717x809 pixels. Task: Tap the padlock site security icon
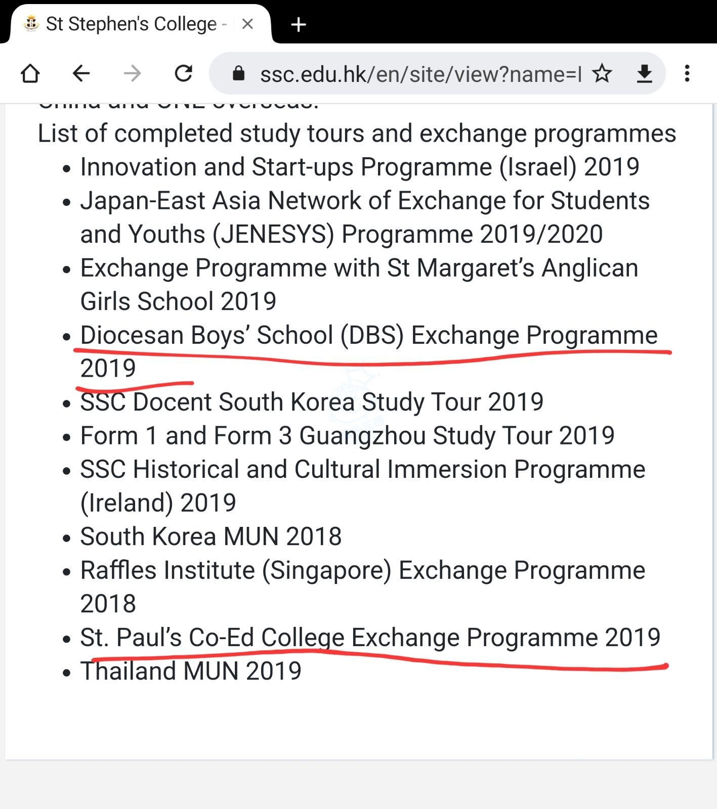(x=238, y=74)
